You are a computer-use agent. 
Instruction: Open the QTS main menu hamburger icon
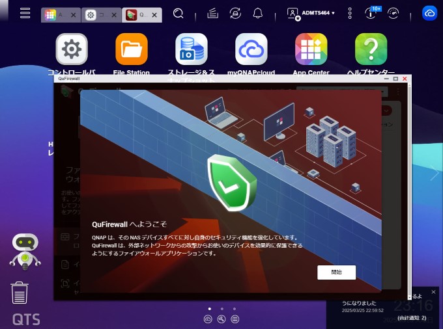tap(25, 13)
